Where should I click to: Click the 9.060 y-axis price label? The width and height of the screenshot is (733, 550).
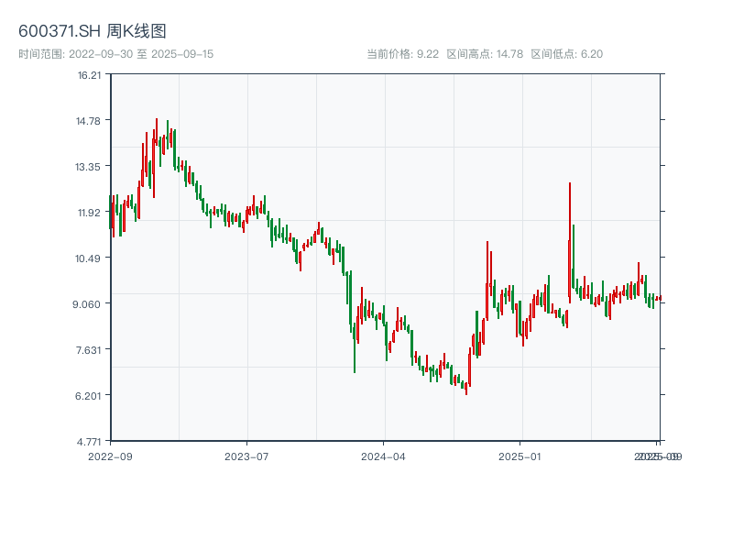click(x=88, y=303)
